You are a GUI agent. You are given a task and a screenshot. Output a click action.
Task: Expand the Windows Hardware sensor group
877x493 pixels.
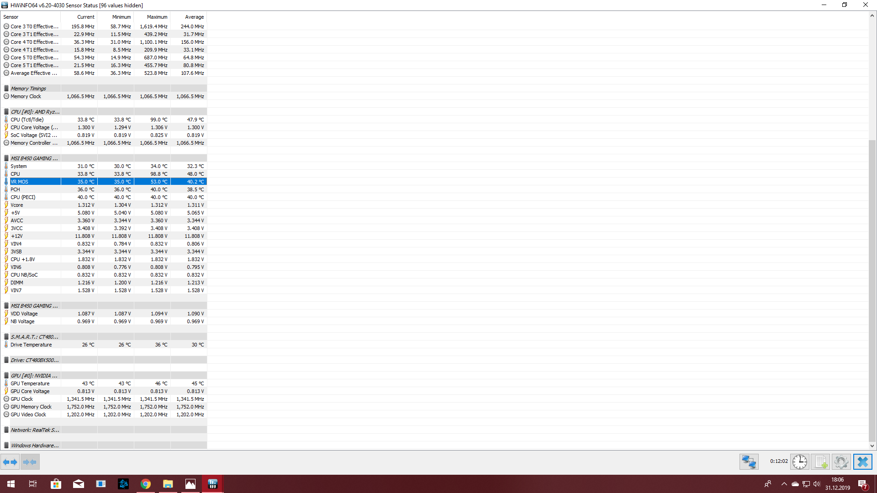pos(34,446)
